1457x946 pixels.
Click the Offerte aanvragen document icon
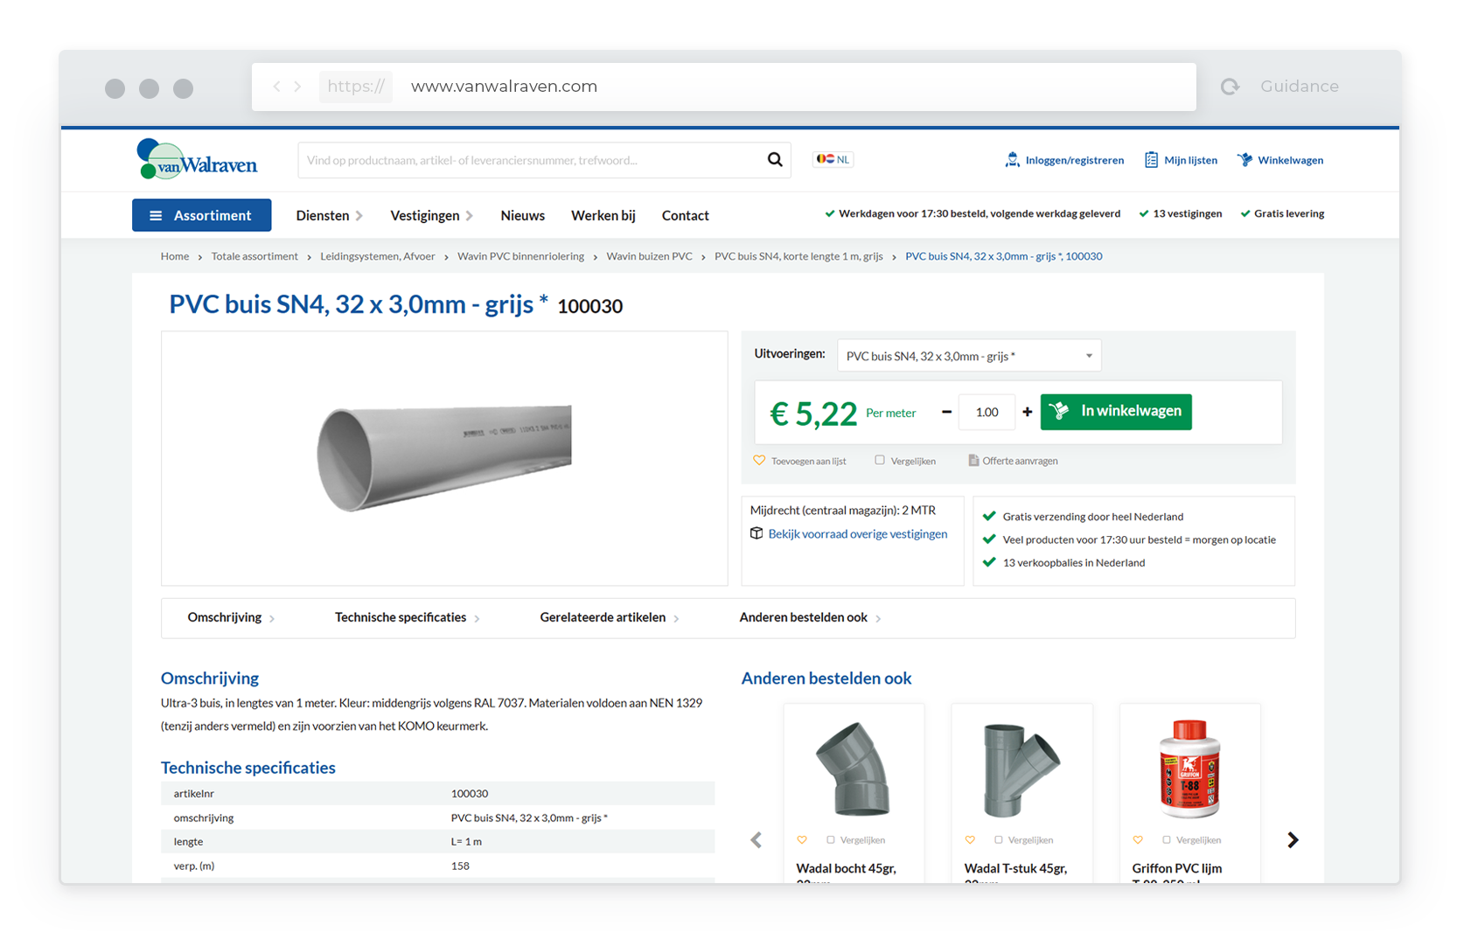[x=973, y=460]
